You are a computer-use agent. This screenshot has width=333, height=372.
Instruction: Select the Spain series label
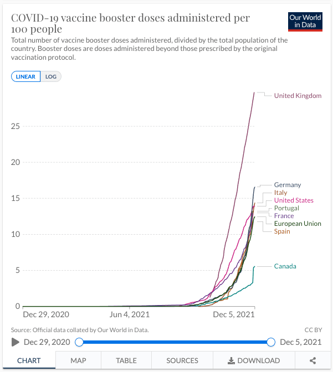point(282,231)
